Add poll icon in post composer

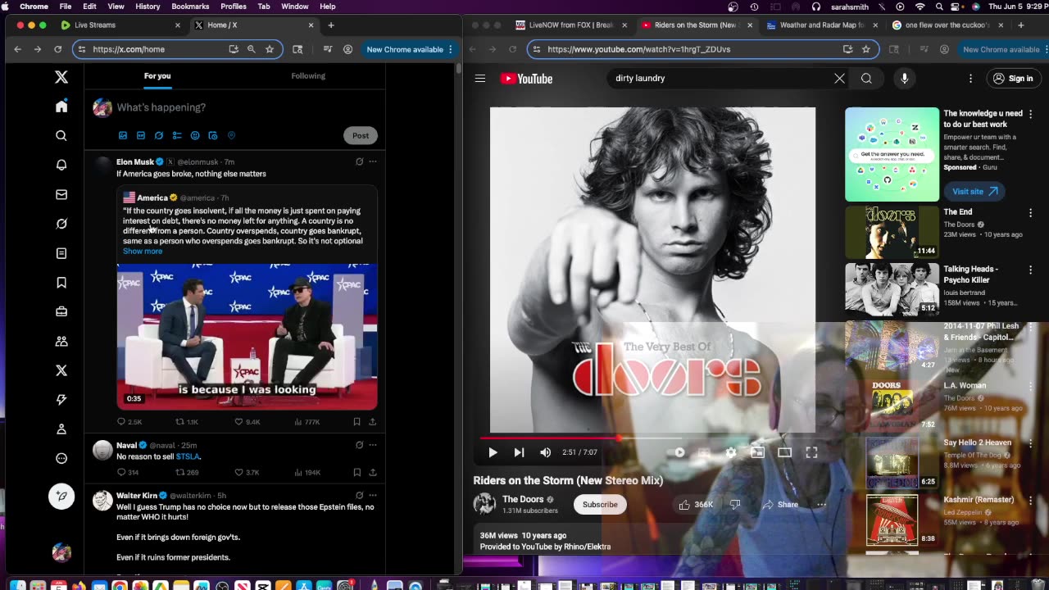coord(177,135)
